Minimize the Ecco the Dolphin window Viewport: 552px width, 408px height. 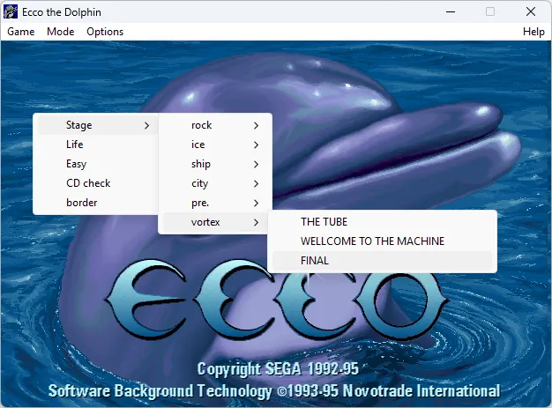tap(451, 11)
